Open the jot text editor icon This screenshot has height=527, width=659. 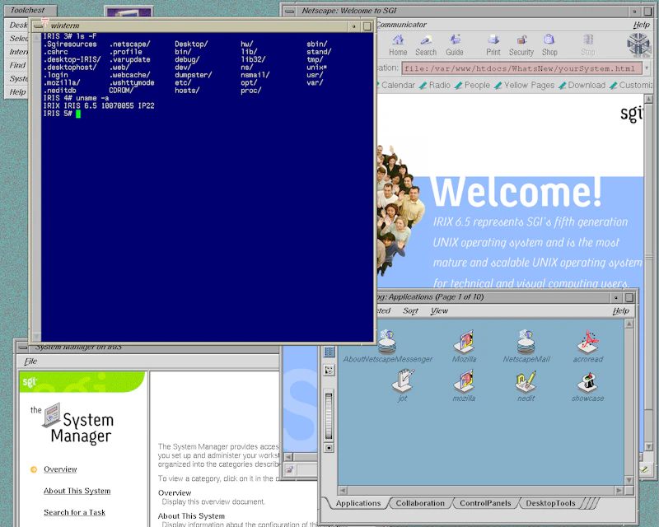click(x=403, y=380)
